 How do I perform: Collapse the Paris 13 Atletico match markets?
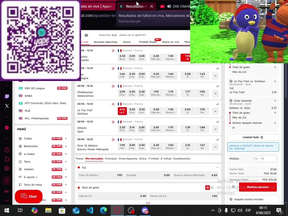coord(215,147)
